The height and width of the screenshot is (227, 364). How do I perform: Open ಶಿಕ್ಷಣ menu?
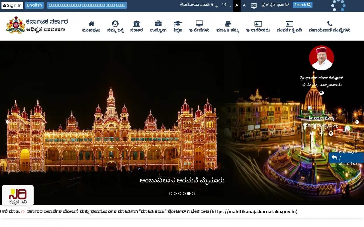178,27
